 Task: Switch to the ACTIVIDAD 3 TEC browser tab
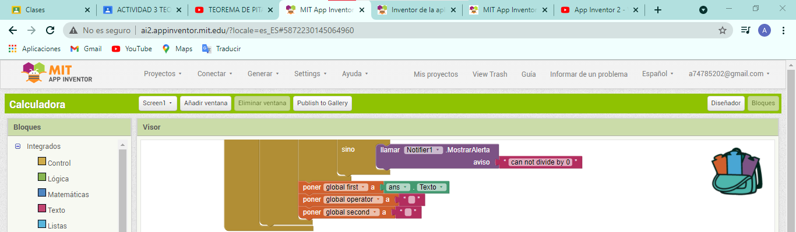(x=142, y=10)
